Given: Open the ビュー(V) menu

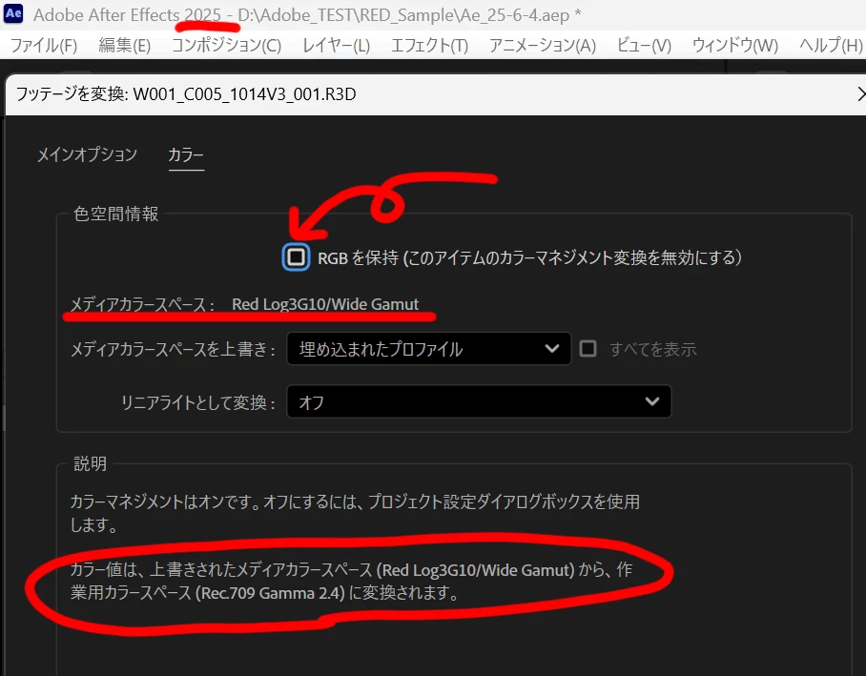Looking at the screenshot, I should [x=644, y=45].
